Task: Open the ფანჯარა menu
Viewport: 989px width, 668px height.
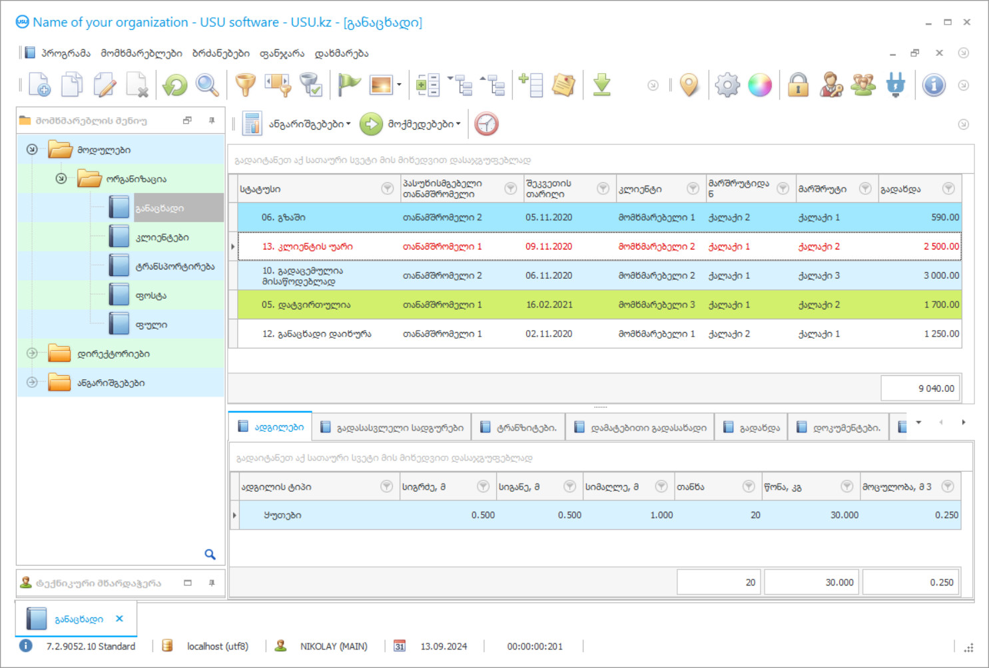Action: point(282,53)
